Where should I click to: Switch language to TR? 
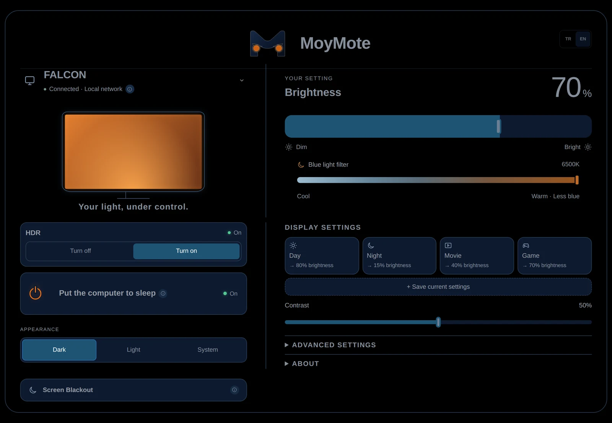click(568, 39)
